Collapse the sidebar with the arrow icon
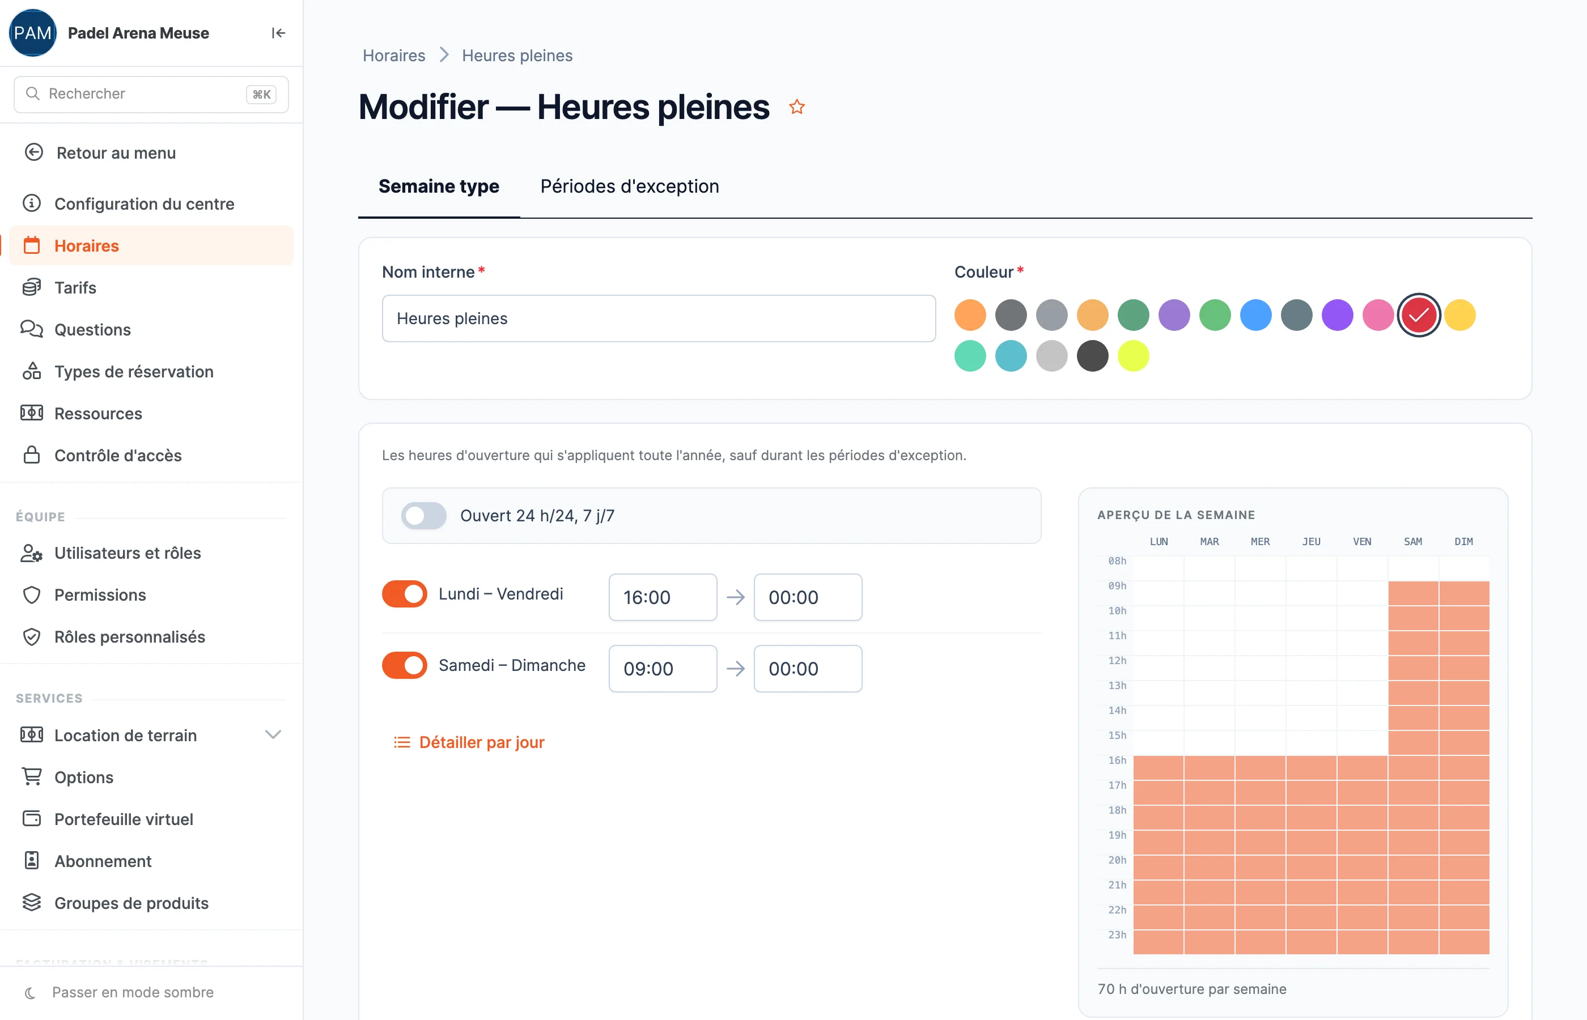The height and width of the screenshot is (1020, 1587). click(x=278, y=33)
